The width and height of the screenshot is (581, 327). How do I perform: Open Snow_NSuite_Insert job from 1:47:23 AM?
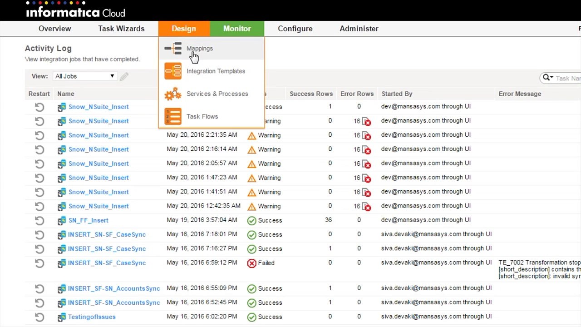(x=98, y=178)
